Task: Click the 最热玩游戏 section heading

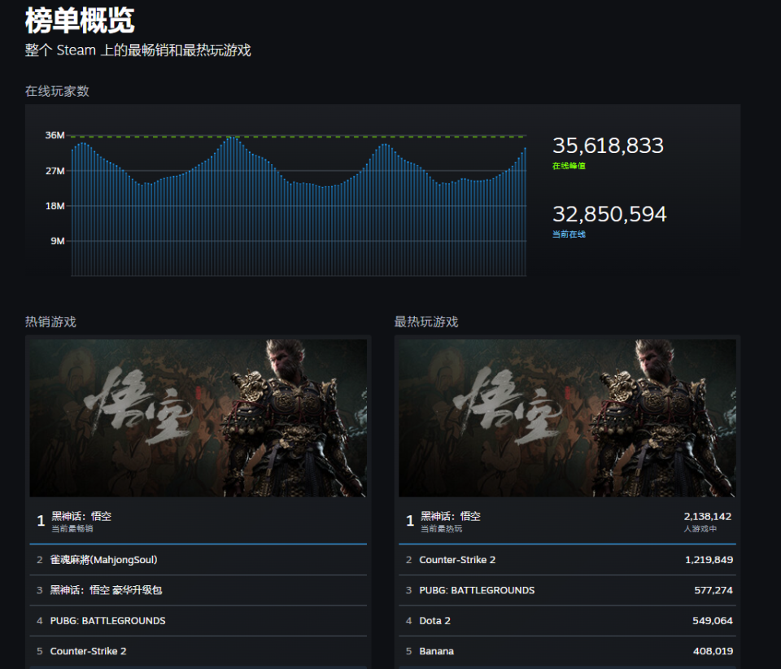Action: [x=426, y=321]
